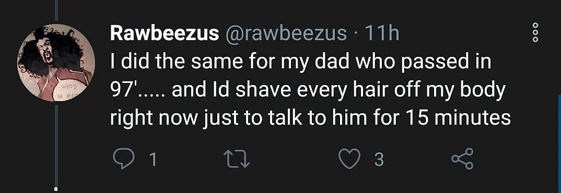This screenshot has width=561, height=193.
Task: Tap the share icon on the tweet
Action: [463, 160]
